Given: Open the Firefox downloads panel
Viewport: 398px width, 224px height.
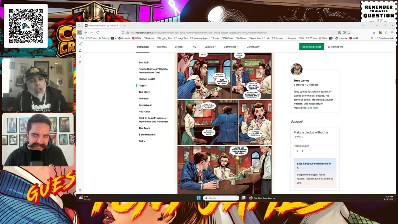Looking at the screenshot, I should coord(374,32).
